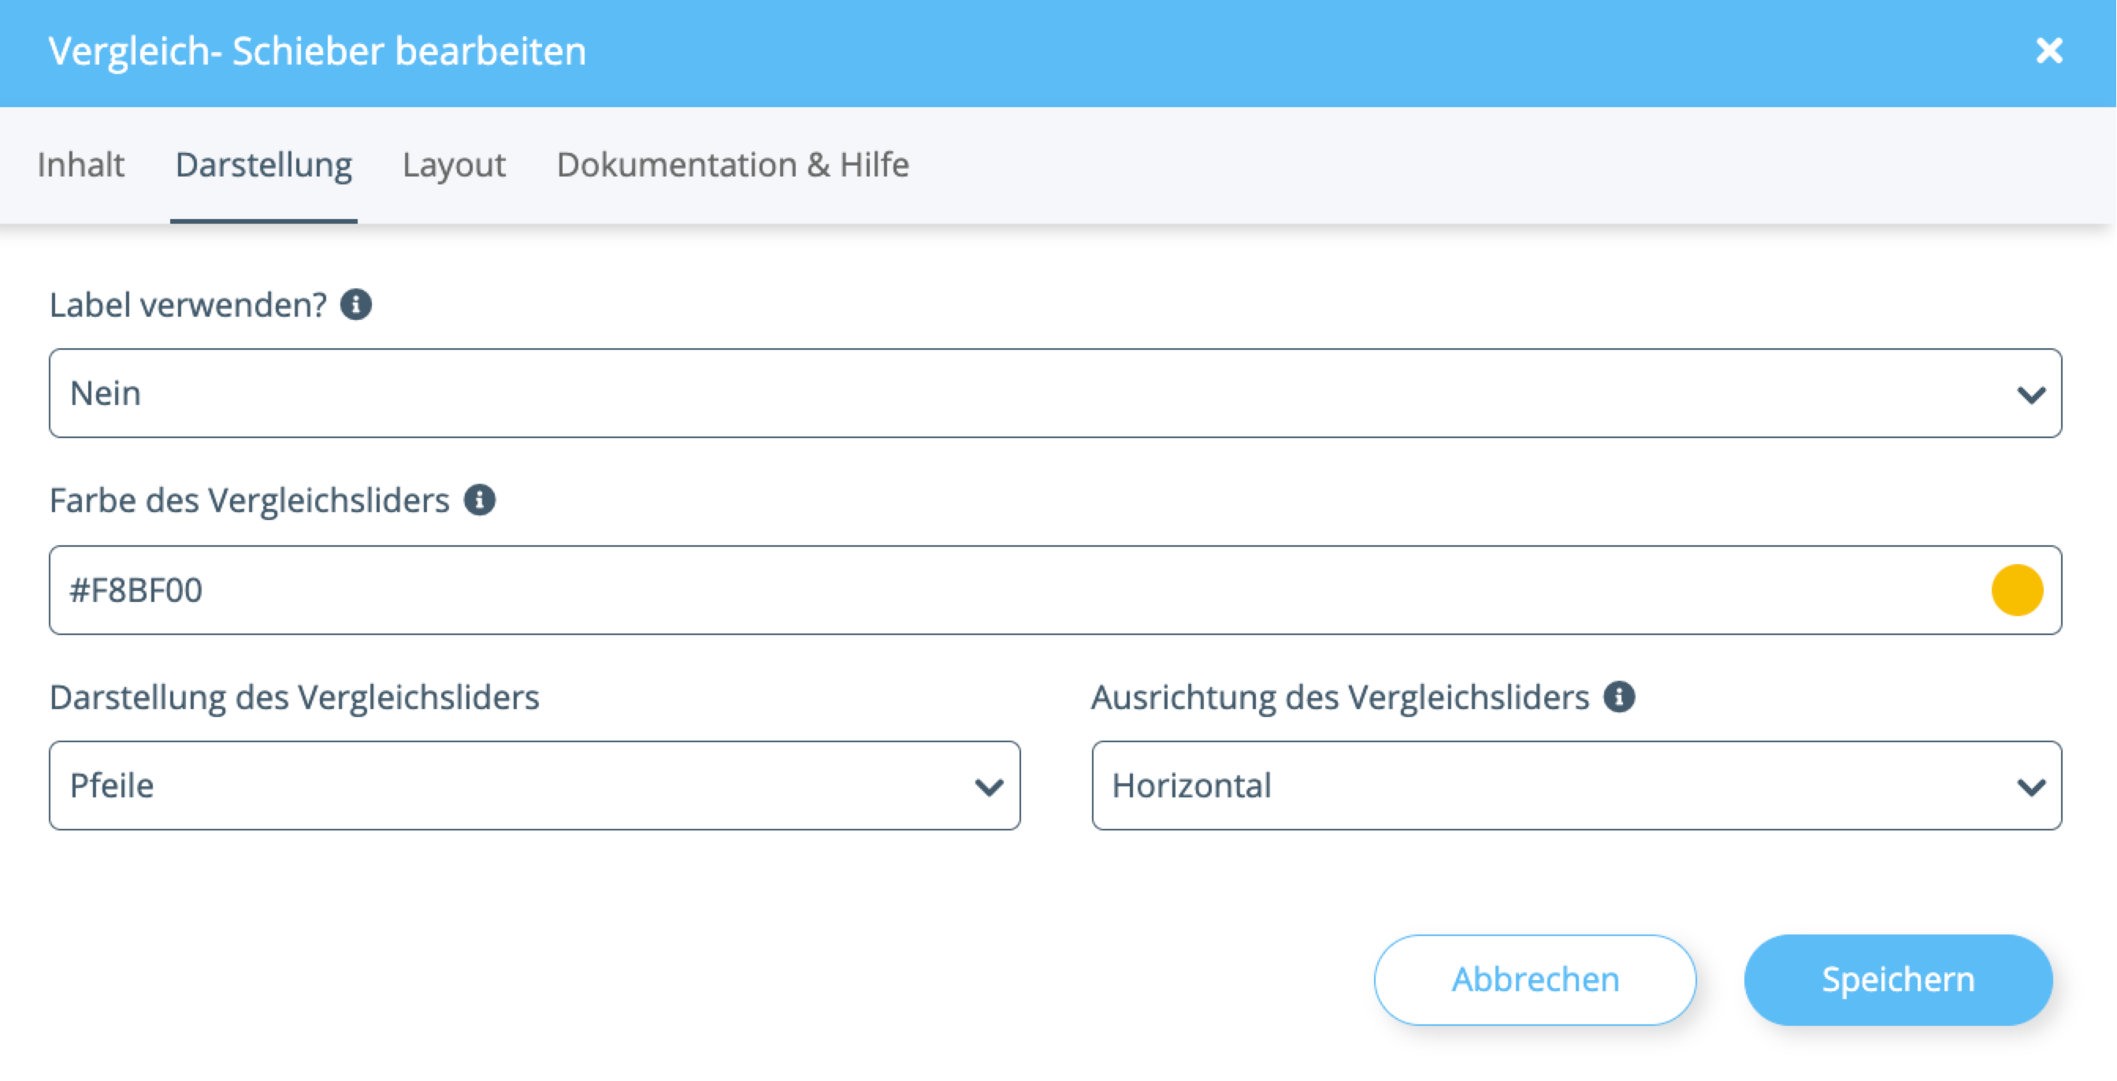Open the yellow color swatch picker
Screen dimensions: 2117x1081
2017,590
